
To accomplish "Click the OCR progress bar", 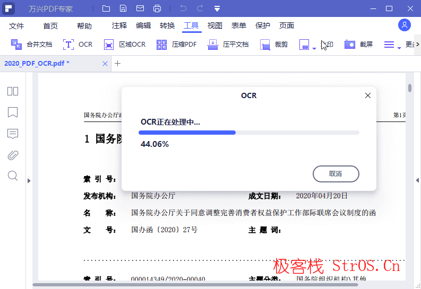I will click(249, 133).
